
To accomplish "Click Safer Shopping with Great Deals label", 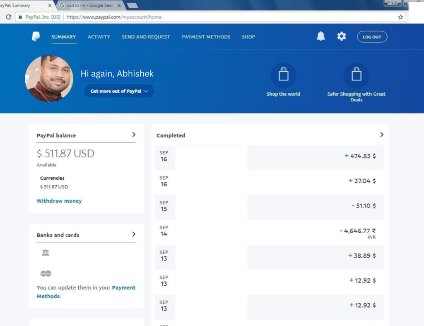I will pyautogui.click(x=357, y=97).
